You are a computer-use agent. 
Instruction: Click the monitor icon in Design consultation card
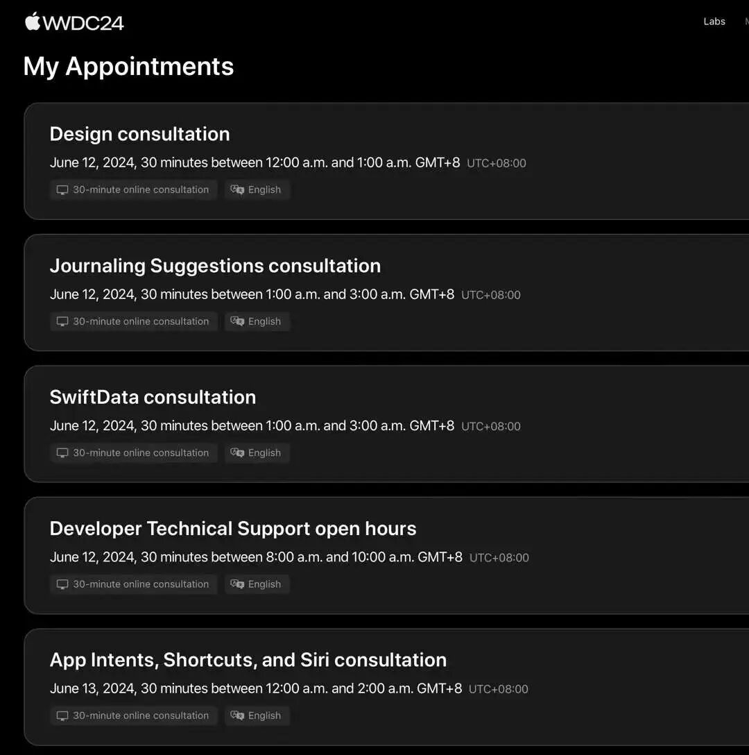click(62, 189)
